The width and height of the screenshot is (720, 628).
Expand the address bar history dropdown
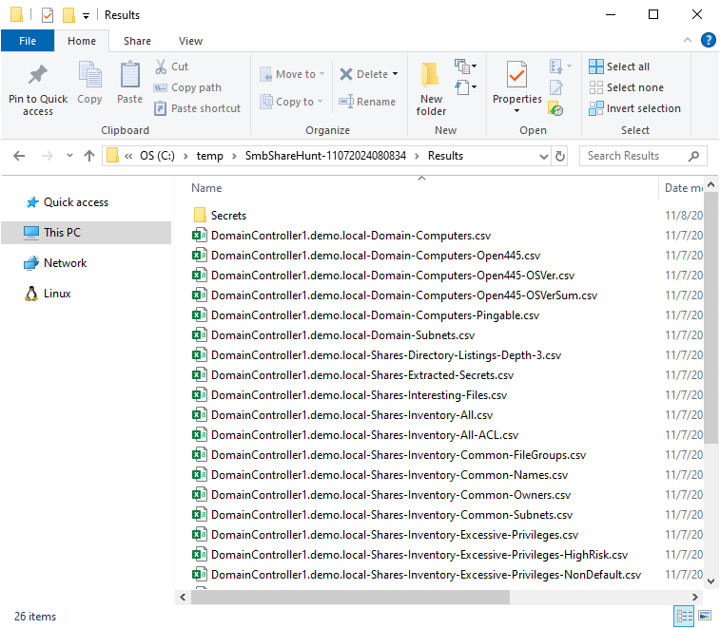pyautogui.click(x=543, y=156)
